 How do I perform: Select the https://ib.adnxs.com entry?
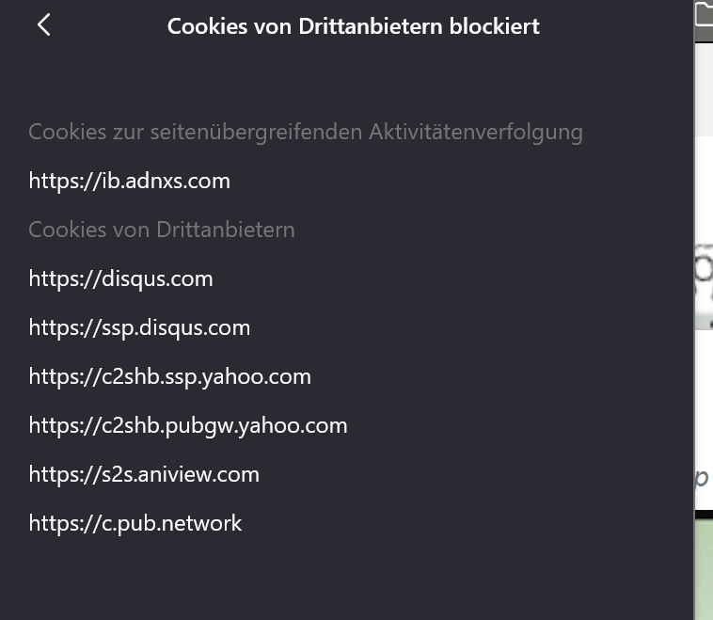tap(129, 181)
